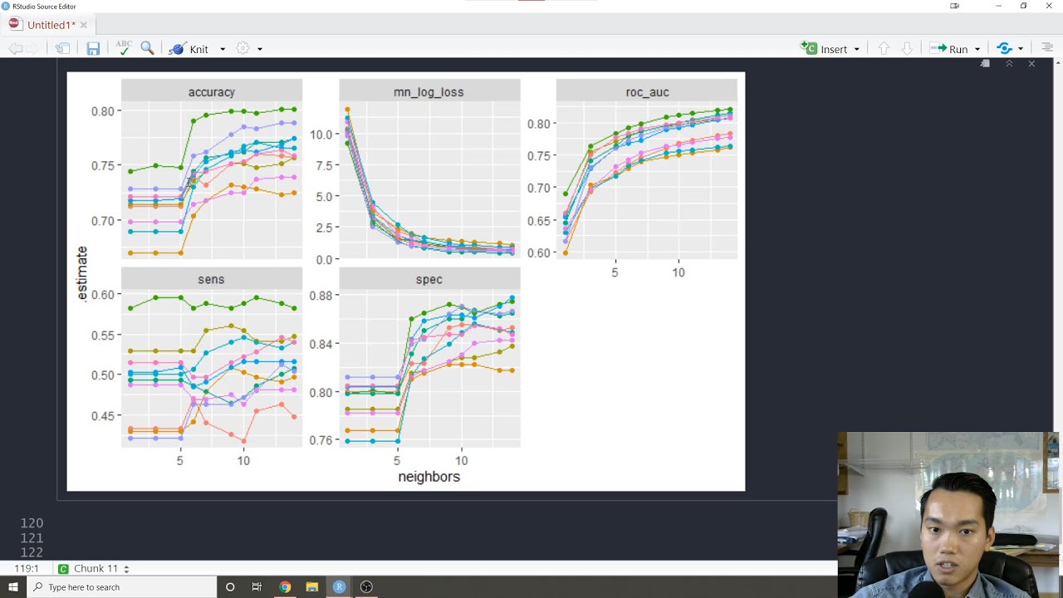
Task: Open File Explorer from the taskbar
Action: tap(311, 587)
